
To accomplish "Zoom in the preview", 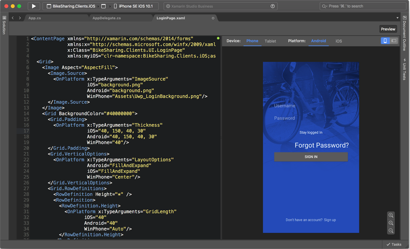I will point(391,215).
